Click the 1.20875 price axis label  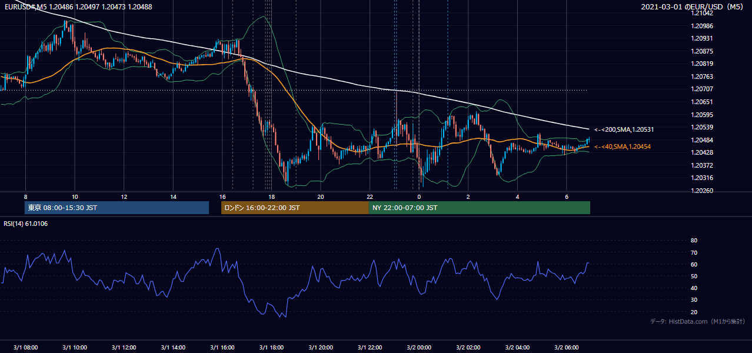[703, 51]
